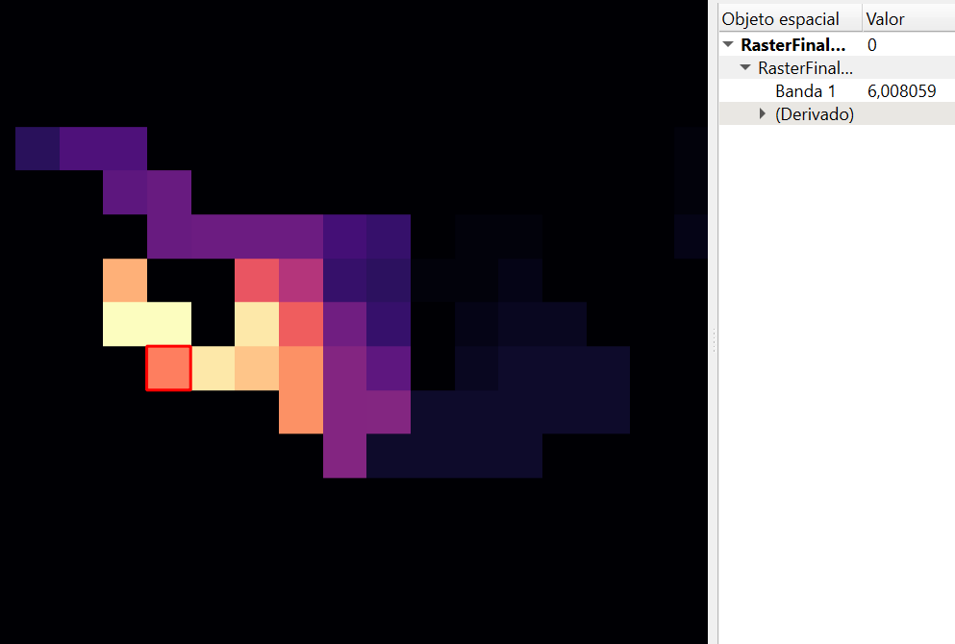Click the red-outlined raster pixel

[x=168, y=368]
